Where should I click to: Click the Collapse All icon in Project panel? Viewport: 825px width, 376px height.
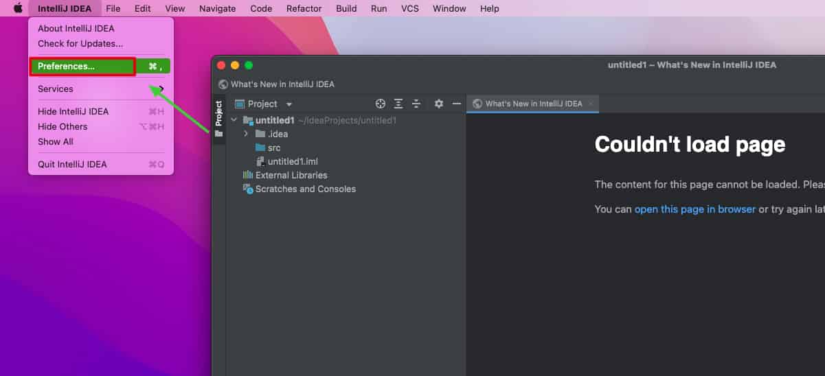(x=416, y=104)
